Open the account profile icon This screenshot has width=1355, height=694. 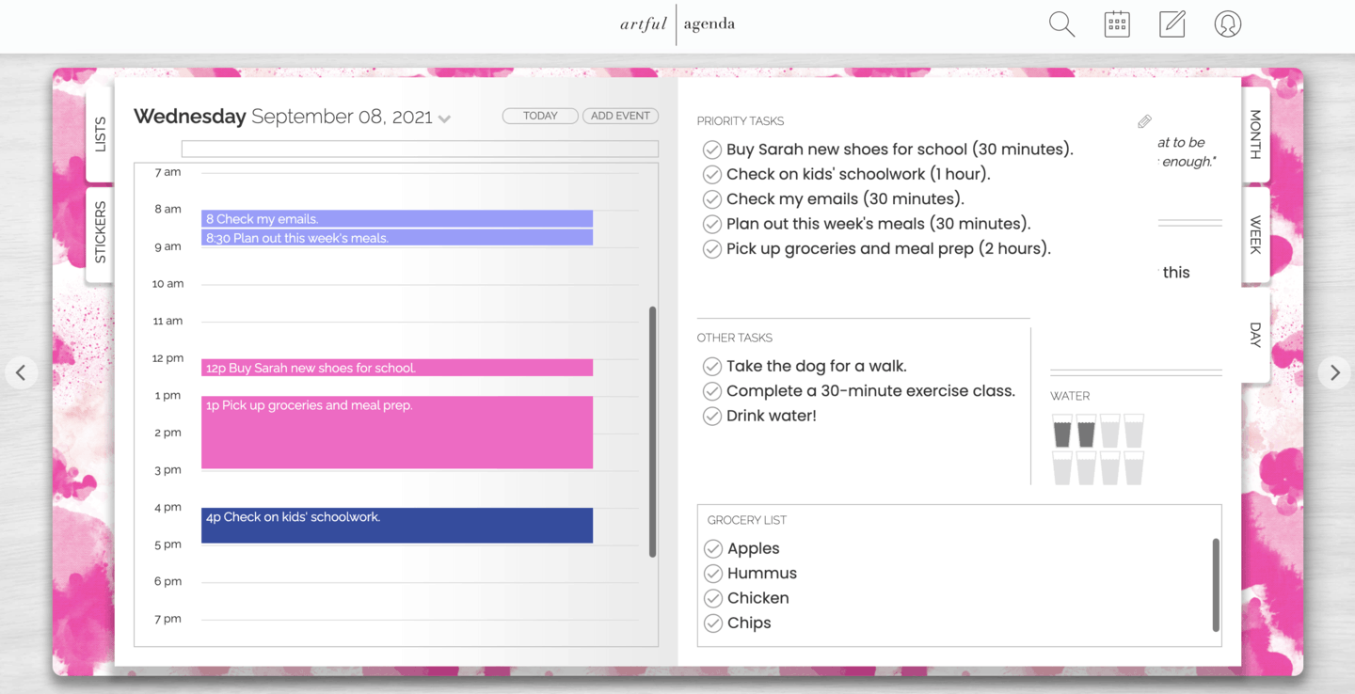point(1227,24)
